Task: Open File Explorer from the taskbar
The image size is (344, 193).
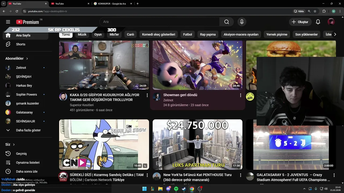Action: click(x=160, y=189)
